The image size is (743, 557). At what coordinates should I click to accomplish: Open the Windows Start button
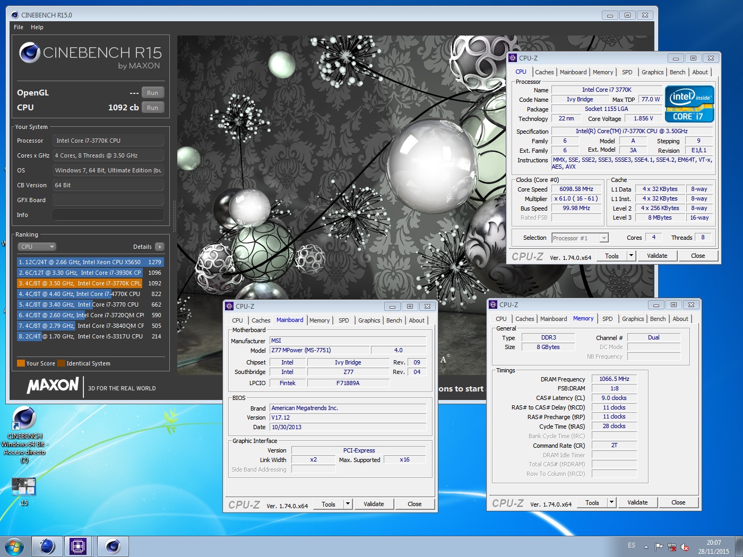(x=14, y=547)
